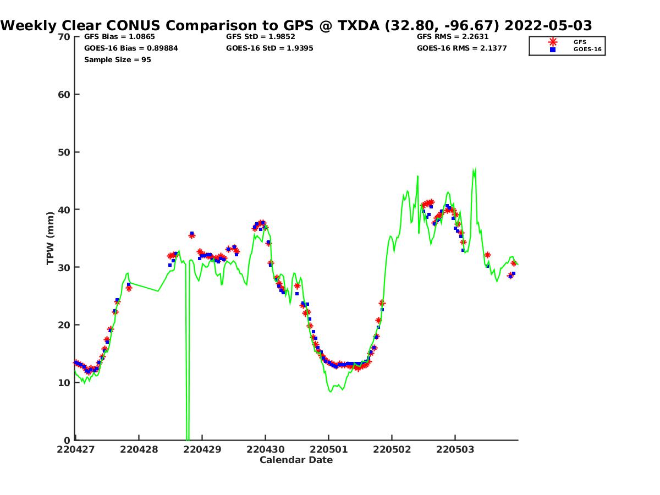Select the GFS Bias = 1.0865 statistic
Viewport: 660px width, 495px height.
[x=119, y=37]
